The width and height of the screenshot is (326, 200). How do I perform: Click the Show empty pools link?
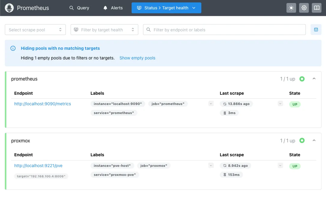pos(137,58)
